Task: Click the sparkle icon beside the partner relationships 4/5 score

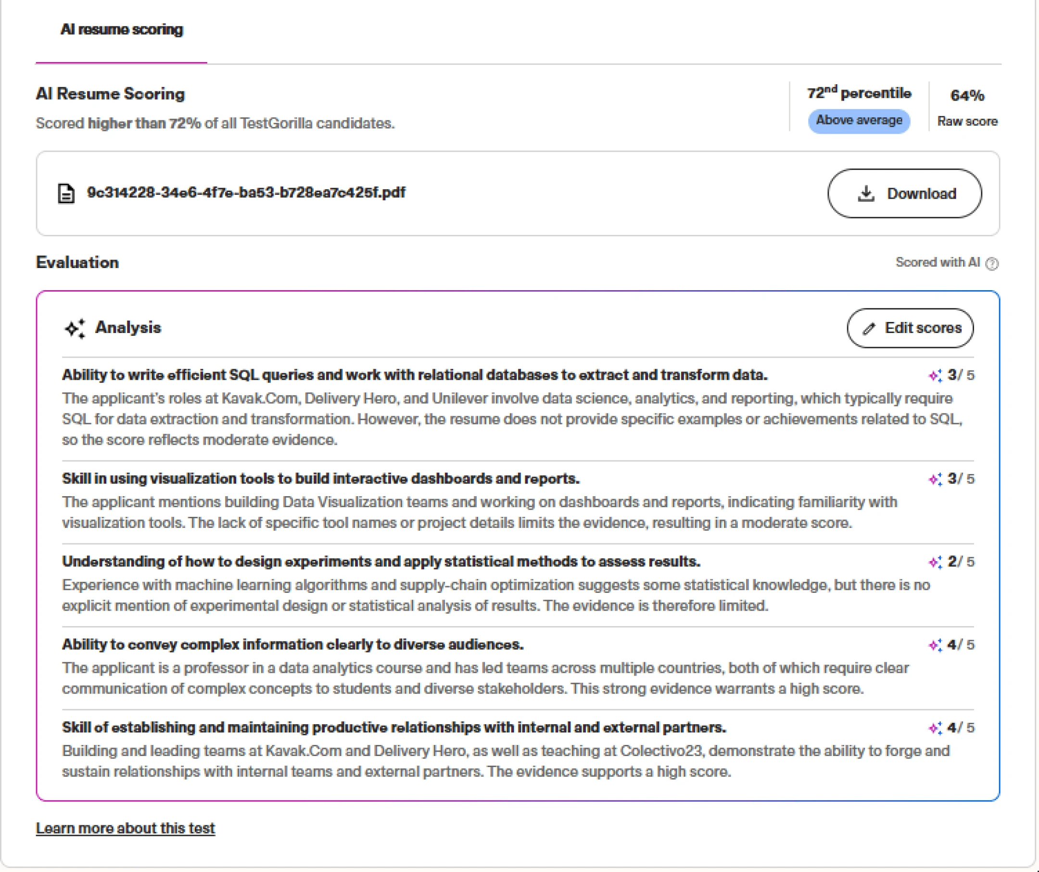Action: click(934, 728)
